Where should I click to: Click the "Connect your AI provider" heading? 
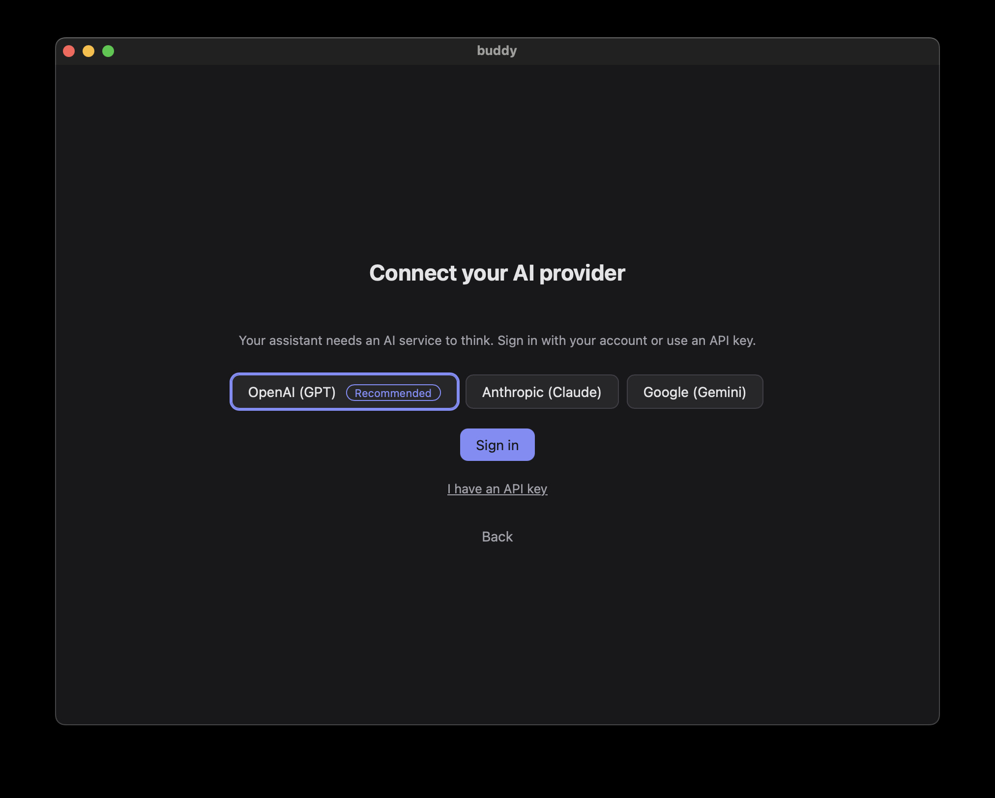(x=497, y=273)
